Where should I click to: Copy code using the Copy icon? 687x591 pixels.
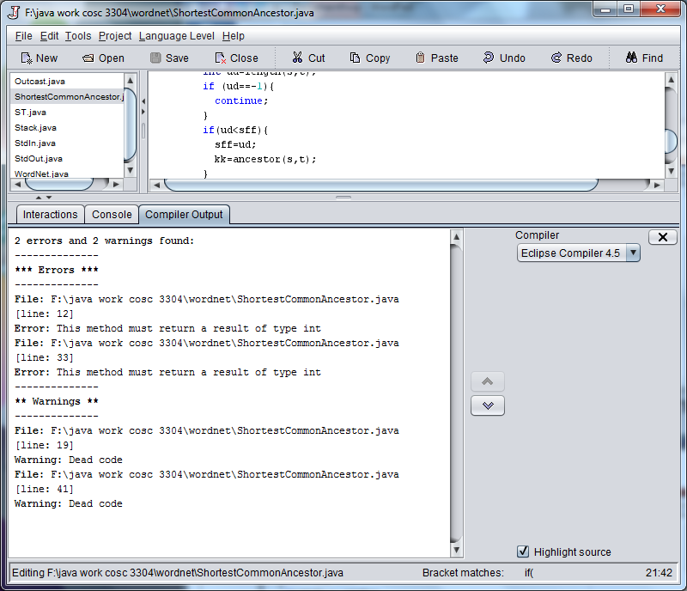click(369, 58)
